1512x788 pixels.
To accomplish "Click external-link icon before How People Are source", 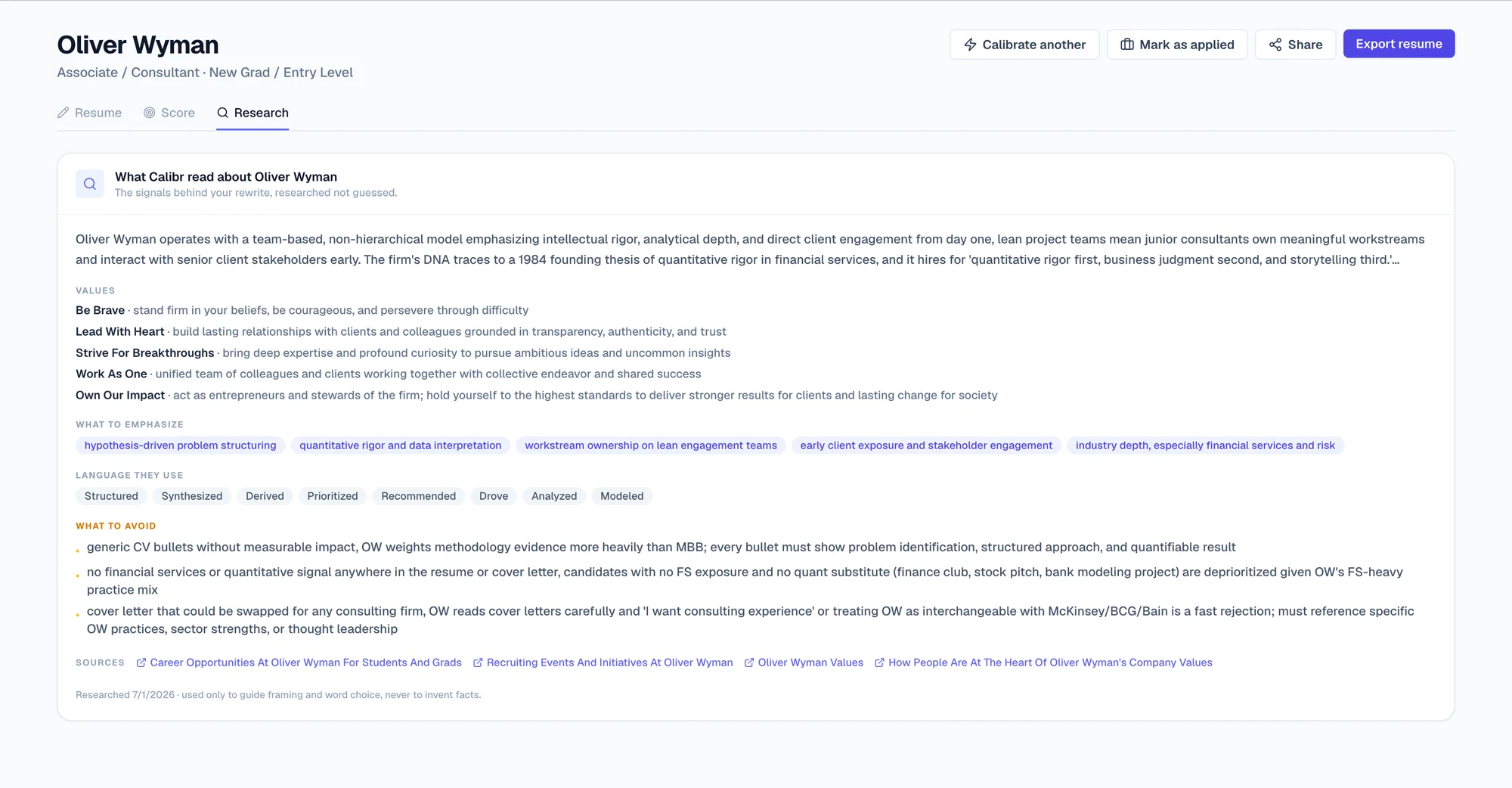I will [880, 662].
